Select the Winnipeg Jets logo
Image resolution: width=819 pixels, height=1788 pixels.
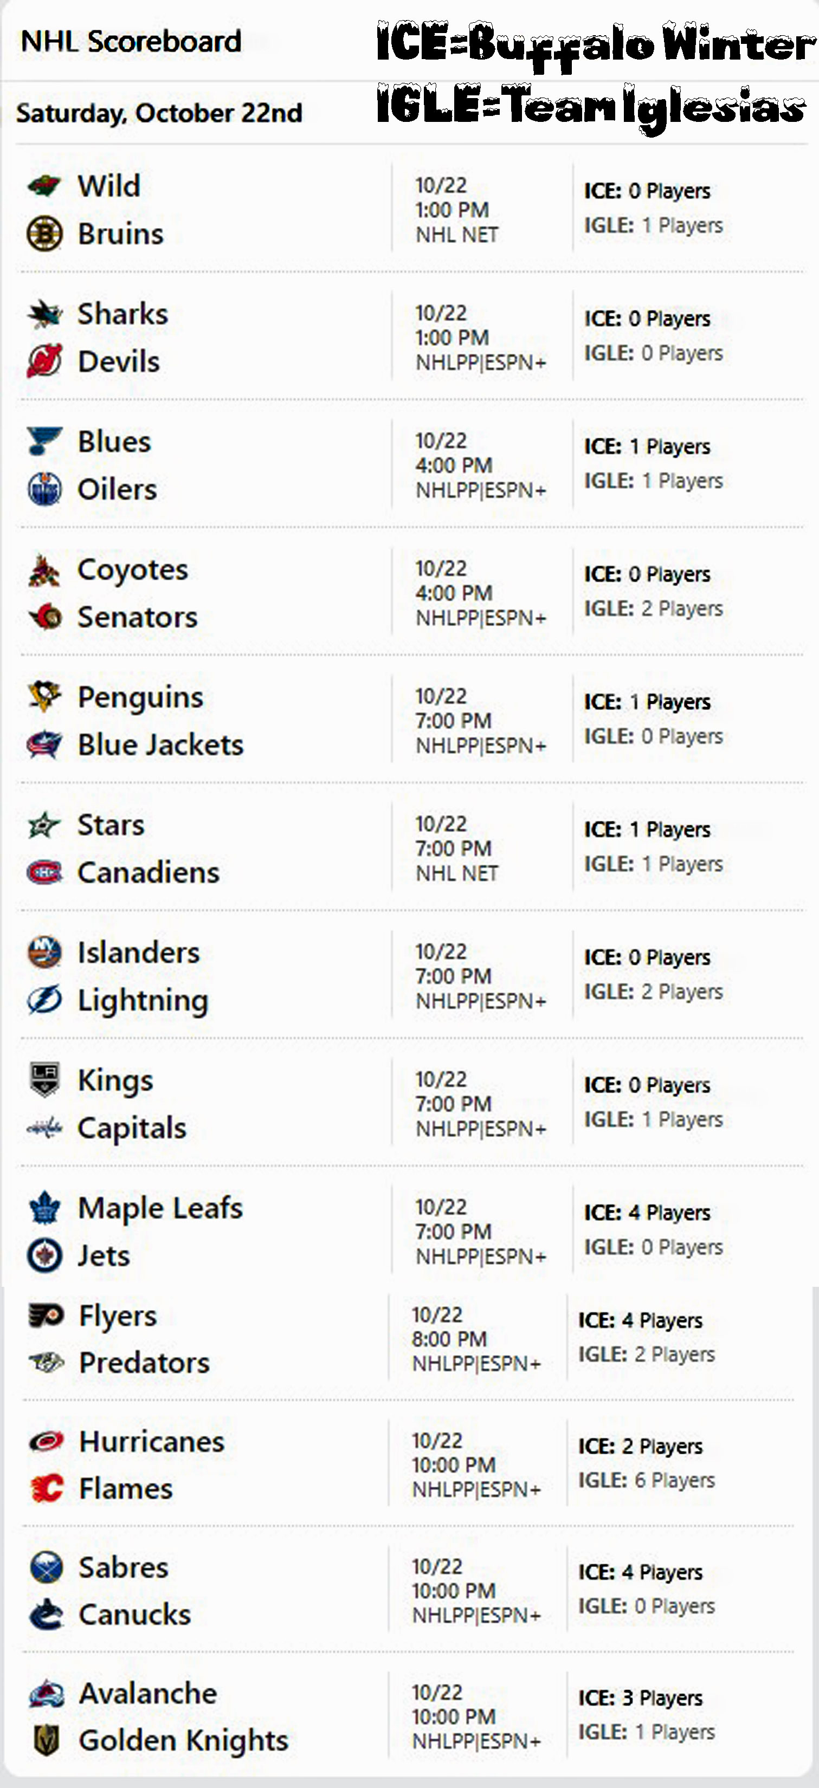point(44,1255)
